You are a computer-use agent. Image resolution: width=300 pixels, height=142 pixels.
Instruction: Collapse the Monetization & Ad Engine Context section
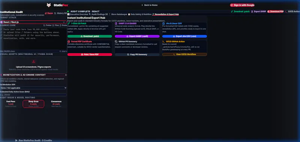[x=33, y=75]
